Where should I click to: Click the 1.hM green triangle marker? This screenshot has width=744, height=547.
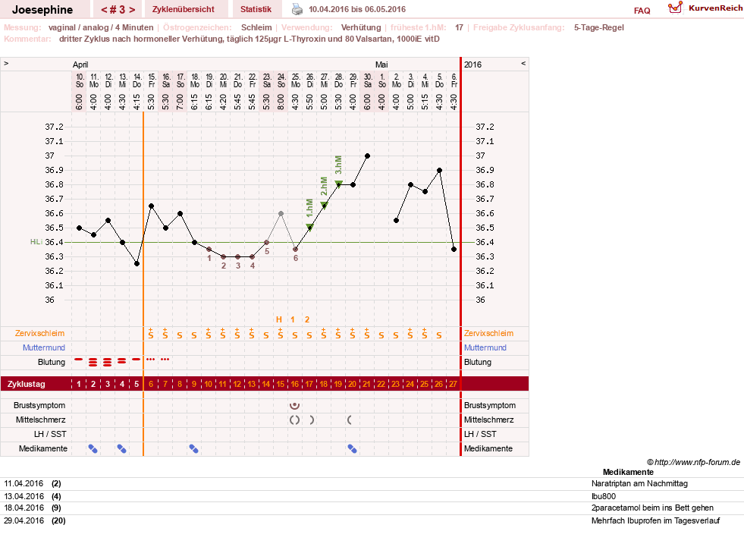pyautogui.click(x=309, y=227)
